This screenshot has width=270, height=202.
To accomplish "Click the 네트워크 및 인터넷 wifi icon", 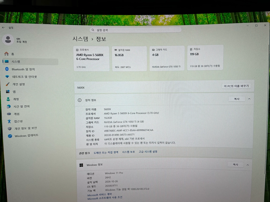I will point(7,76).
